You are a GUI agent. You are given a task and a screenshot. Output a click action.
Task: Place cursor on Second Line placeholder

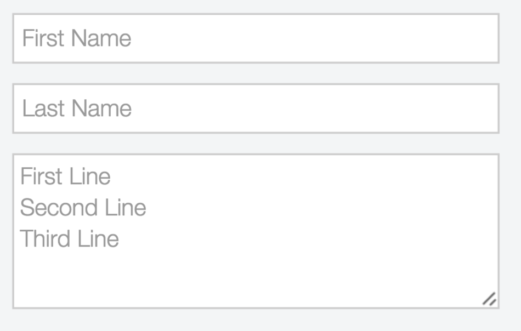pyautogui.click(x=83, y=208)
